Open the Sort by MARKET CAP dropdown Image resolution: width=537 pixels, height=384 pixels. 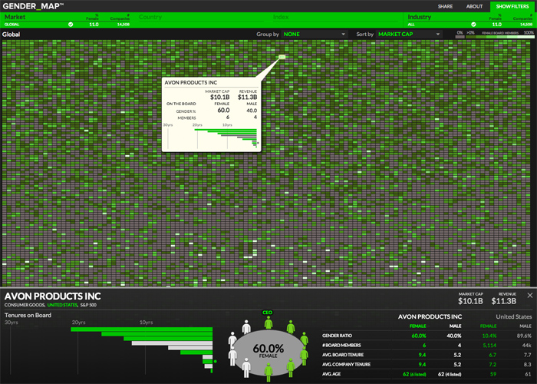(x=409, y=35)
